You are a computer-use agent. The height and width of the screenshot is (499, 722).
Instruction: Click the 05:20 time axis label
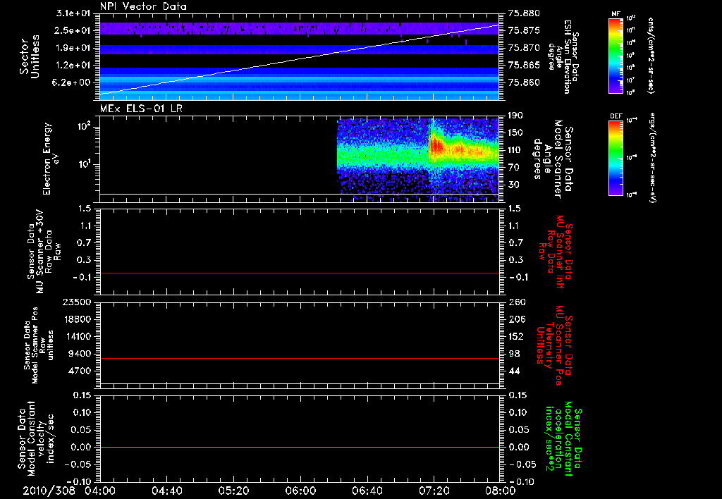click(x=233, y=490)
